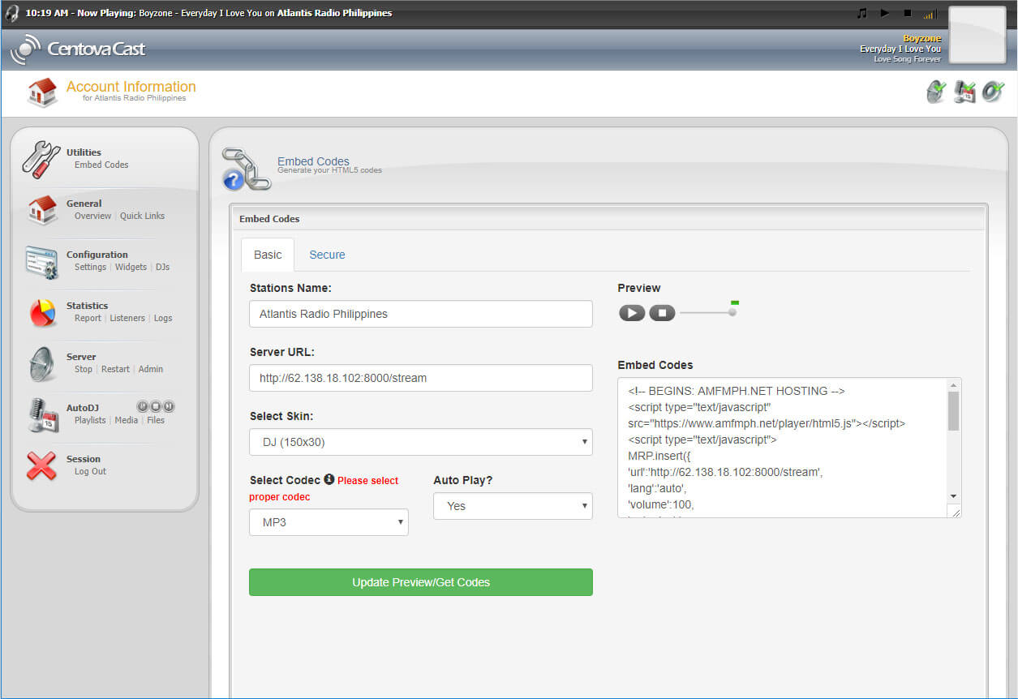Image resolution: width=1018 pixels, height=699 pixels.
Task: Open AutoDJ Playlists
Action: [90, 420]
